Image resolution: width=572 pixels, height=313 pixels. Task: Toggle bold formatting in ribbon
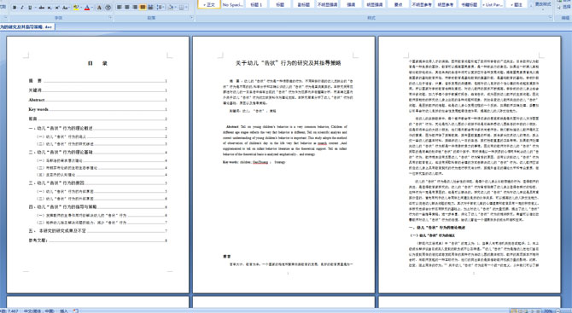point(15,8)
